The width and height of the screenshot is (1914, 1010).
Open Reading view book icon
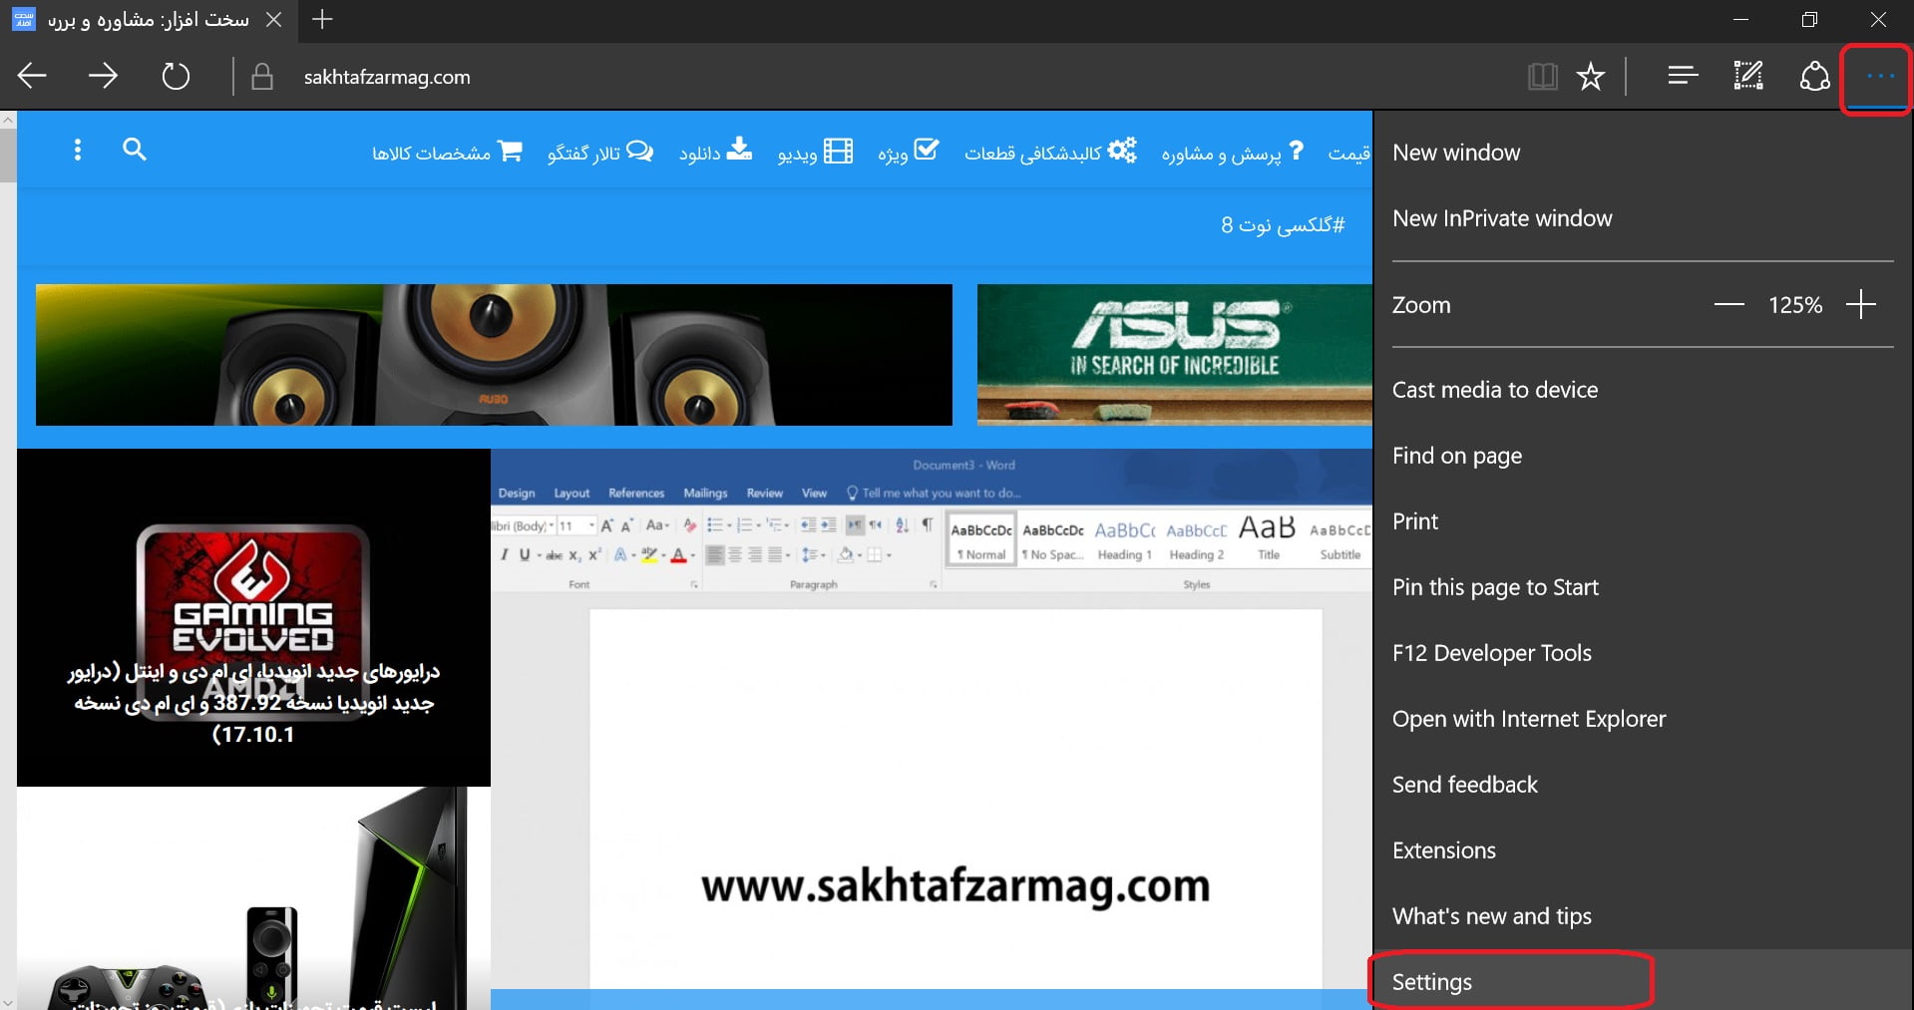point(1542,76)
